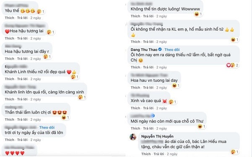Open reaction count on 'Hoa hậu tương lai' comment
Image resolution: width=252 pixels, height=157 pixels.
(x=51, y=32)
